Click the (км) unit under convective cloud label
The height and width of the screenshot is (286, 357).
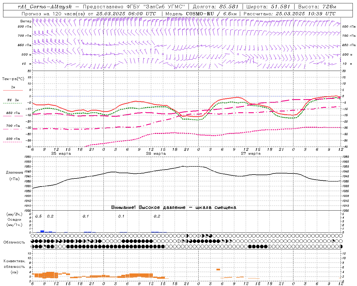(x=14, y=272)
